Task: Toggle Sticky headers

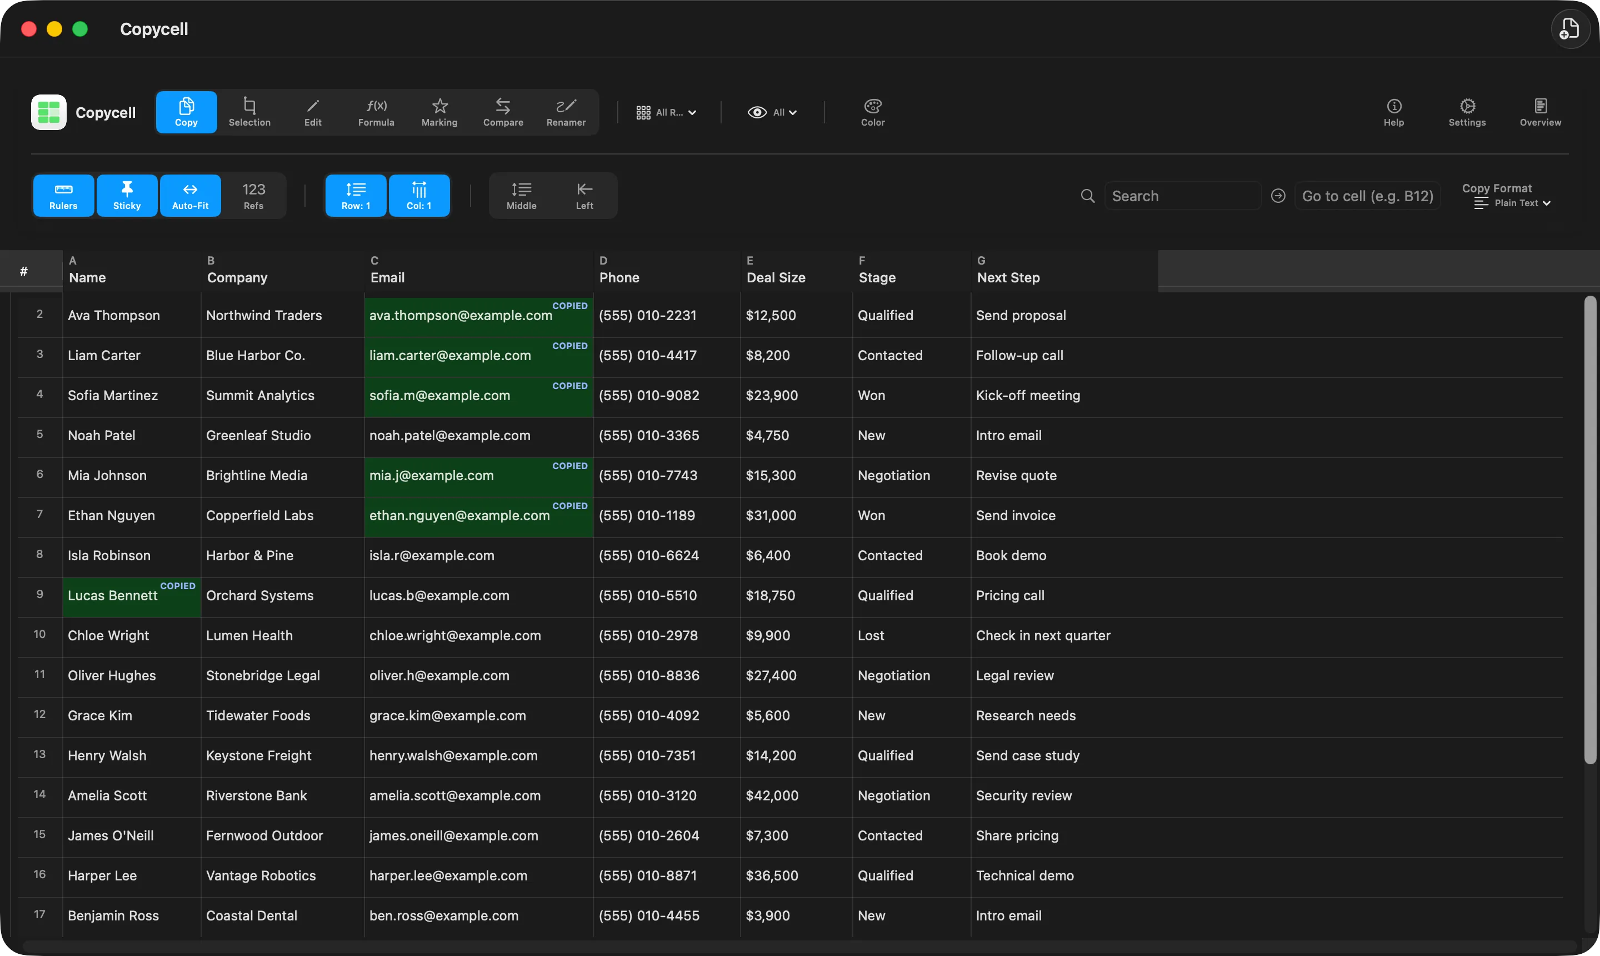Action: click(x=127, y=196)
